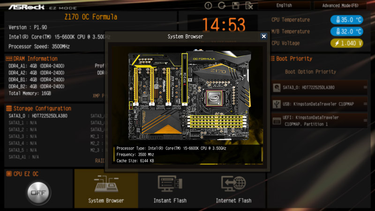Screen dimensions: 375x211
Task: Click the CPU Temperature 35.0 °C badge
Action: click(x=346, y=20)
